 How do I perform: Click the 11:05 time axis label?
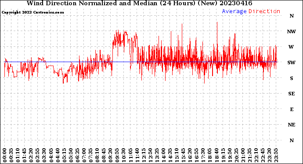130,156
